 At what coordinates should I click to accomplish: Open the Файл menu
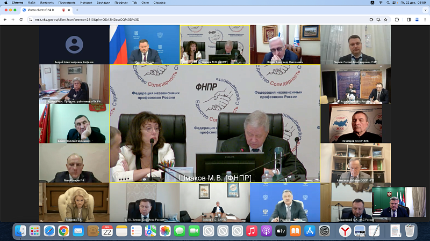click(32, 3)
